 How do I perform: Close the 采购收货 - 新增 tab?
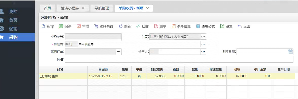click(147, 8)
